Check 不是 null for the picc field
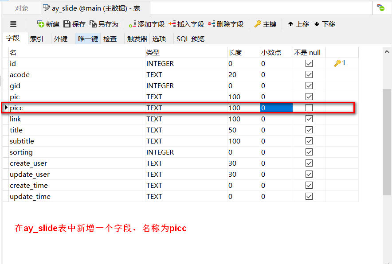This screenshot has height=264, width=392. [x=309, y=108]
